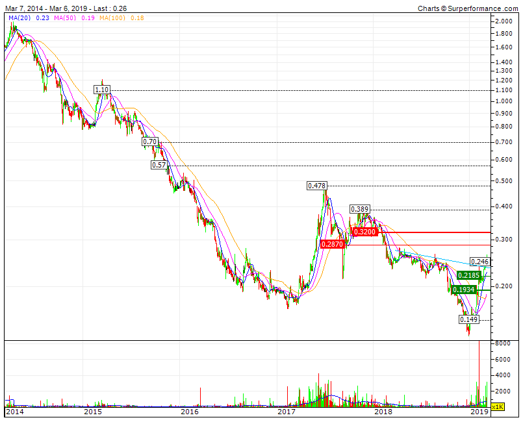The width and height of the screenshot is (523, 422).
Task: Click the 0.23 MA(20) value
Action: coord(43,18)
